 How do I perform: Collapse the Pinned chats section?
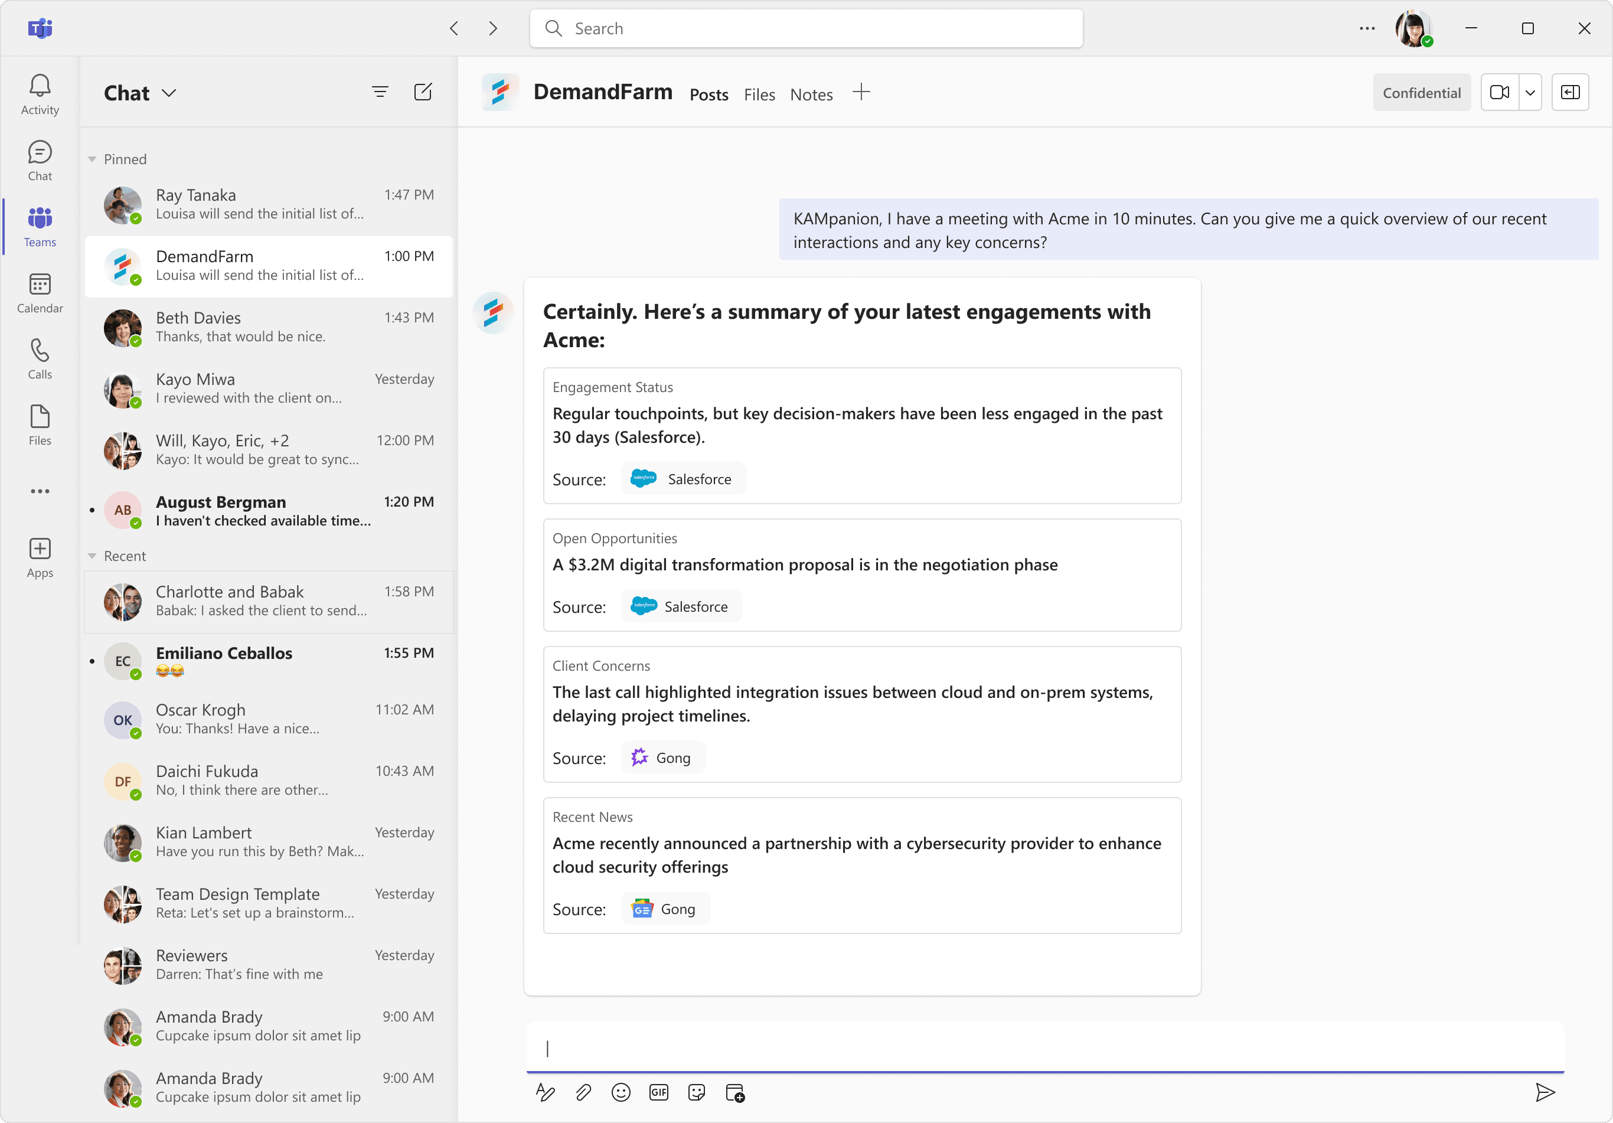click(92, 159)
